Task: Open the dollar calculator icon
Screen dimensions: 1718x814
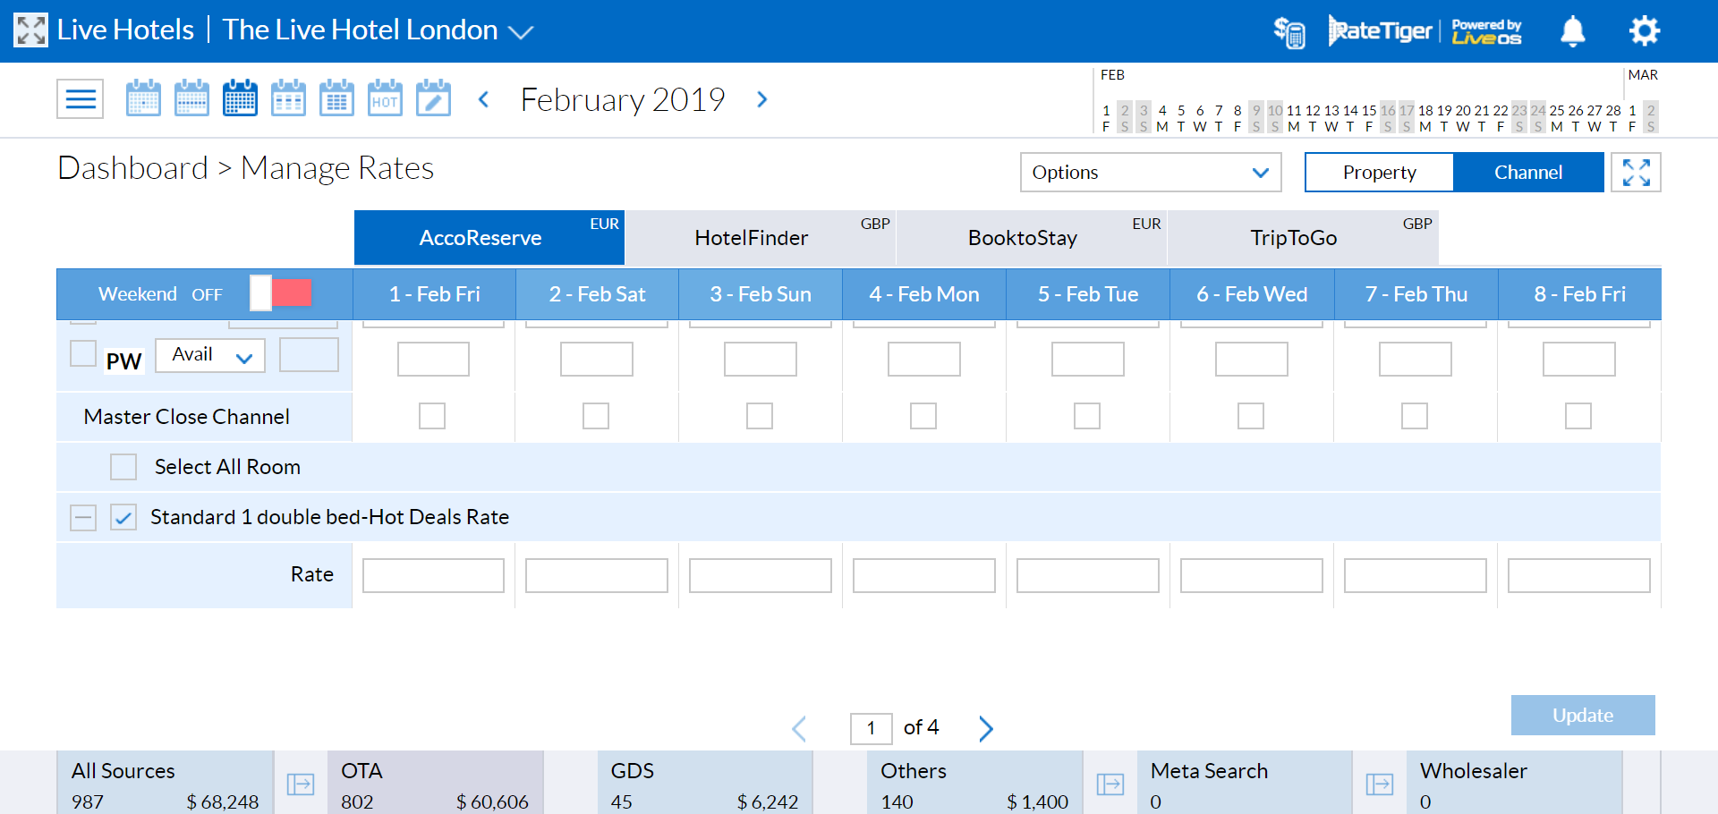Action: (1289, 32)
